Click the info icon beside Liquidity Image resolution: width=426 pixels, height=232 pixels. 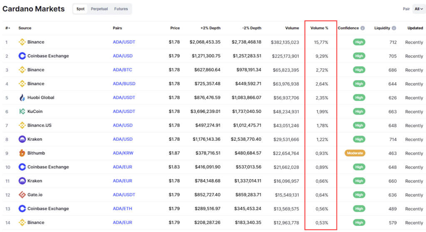pos(394,28)
